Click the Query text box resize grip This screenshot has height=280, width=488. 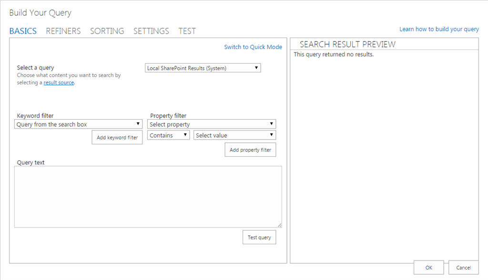(279, 225)
